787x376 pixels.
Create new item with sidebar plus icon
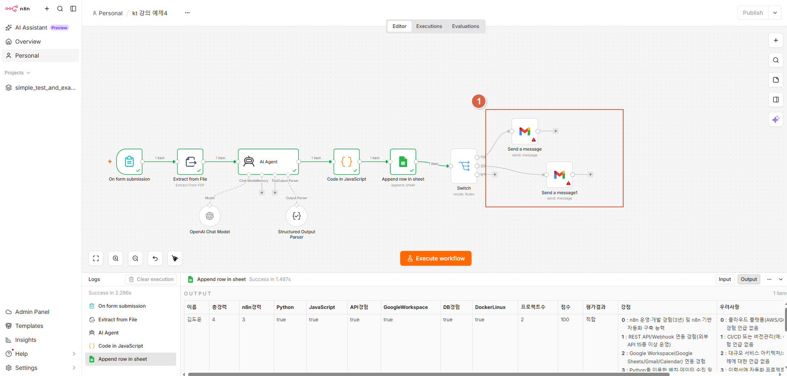47,9
